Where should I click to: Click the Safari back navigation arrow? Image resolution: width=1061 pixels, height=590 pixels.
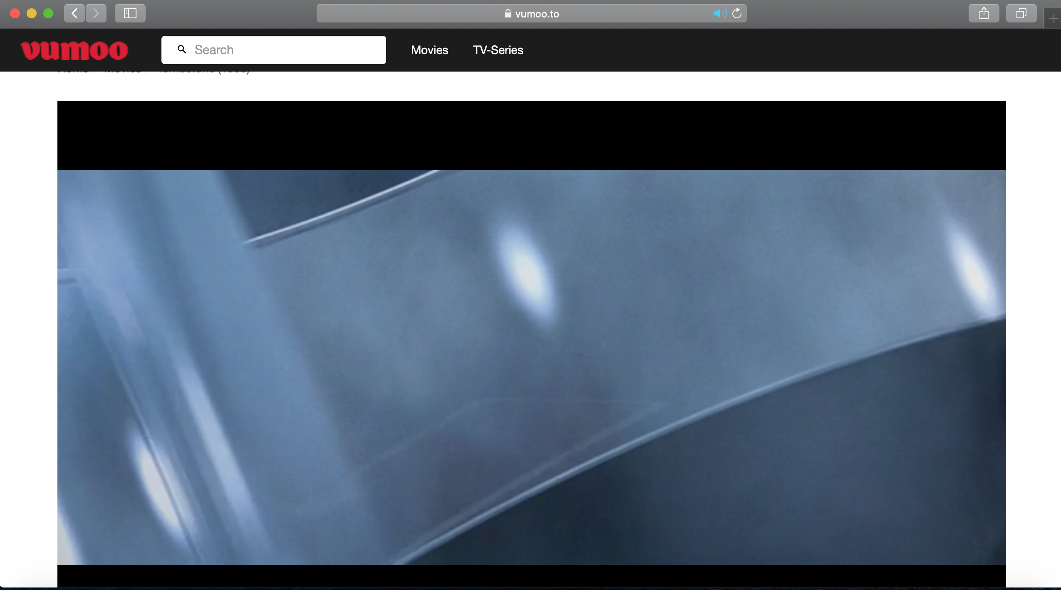click(x=74, y=13)
